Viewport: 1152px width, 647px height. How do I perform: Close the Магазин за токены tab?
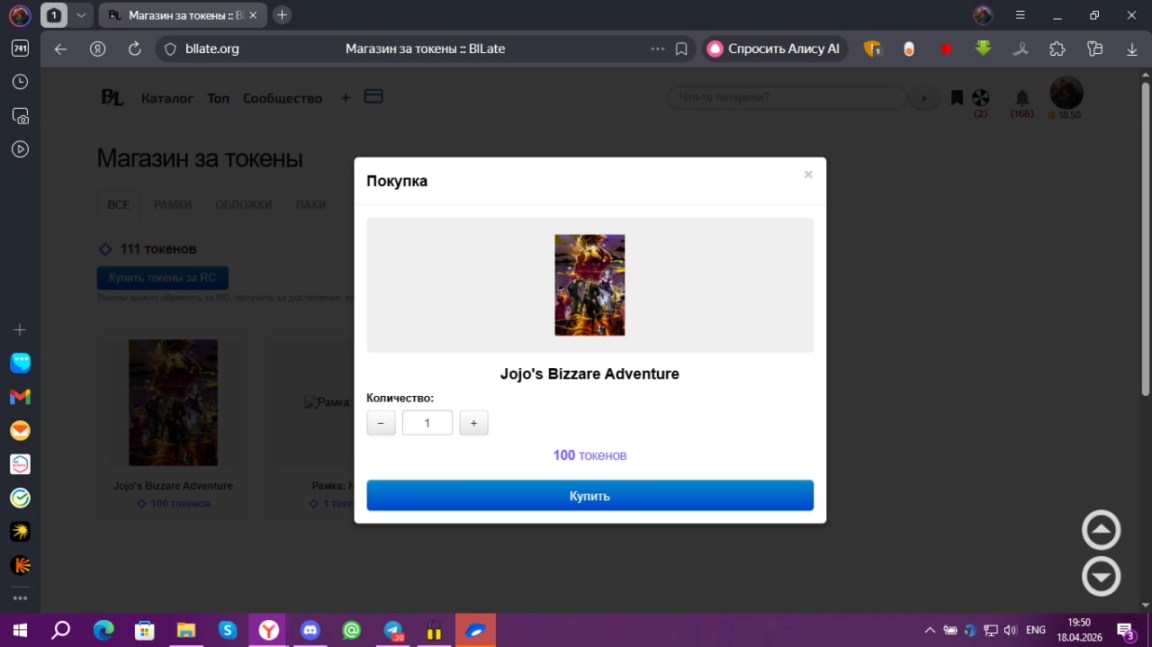pos(253,15)
